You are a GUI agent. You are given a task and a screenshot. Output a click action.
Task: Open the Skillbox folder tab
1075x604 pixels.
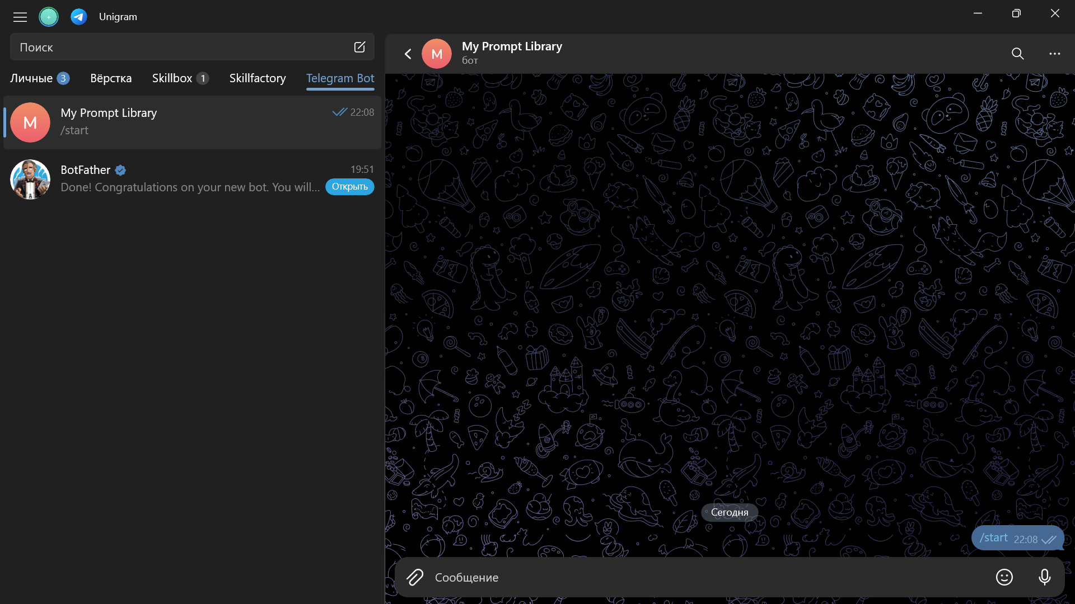click(x=172, y=78)
